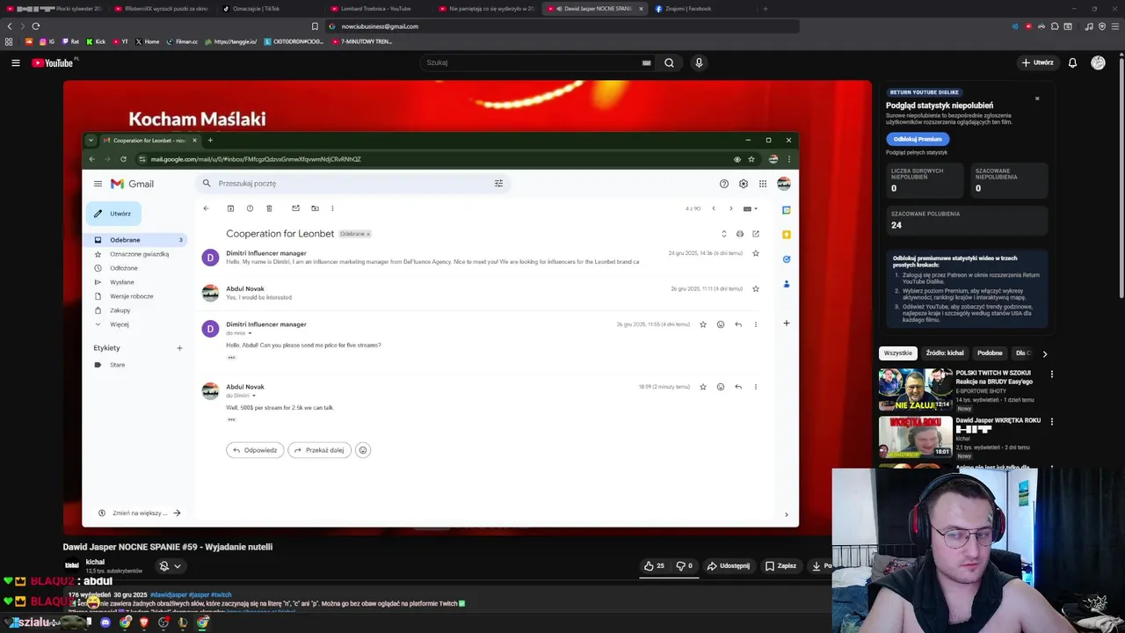Delete the conversation with trash icon
The height and width of the screenshot is (633, 1125).
[x=269, y=208]
